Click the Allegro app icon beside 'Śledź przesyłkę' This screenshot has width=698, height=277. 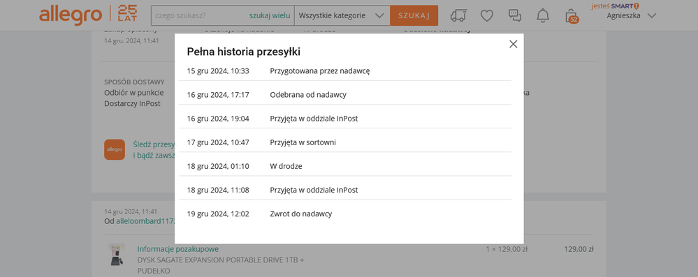coord(115,149)
